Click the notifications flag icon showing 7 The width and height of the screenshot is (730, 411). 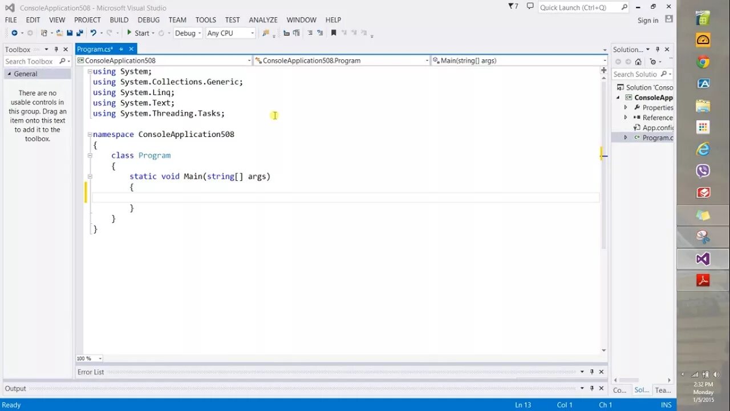coord(513,6)
